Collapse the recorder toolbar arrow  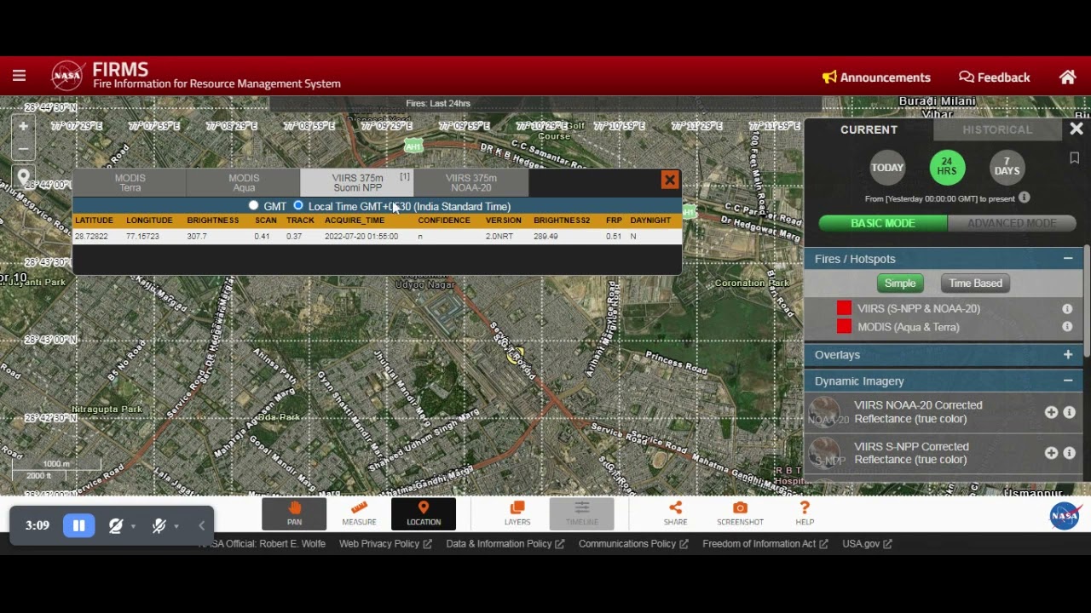(202, 526)
